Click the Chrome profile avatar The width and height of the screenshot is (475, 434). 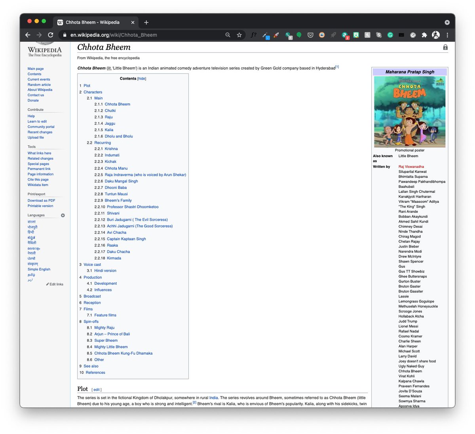(436, 35)
